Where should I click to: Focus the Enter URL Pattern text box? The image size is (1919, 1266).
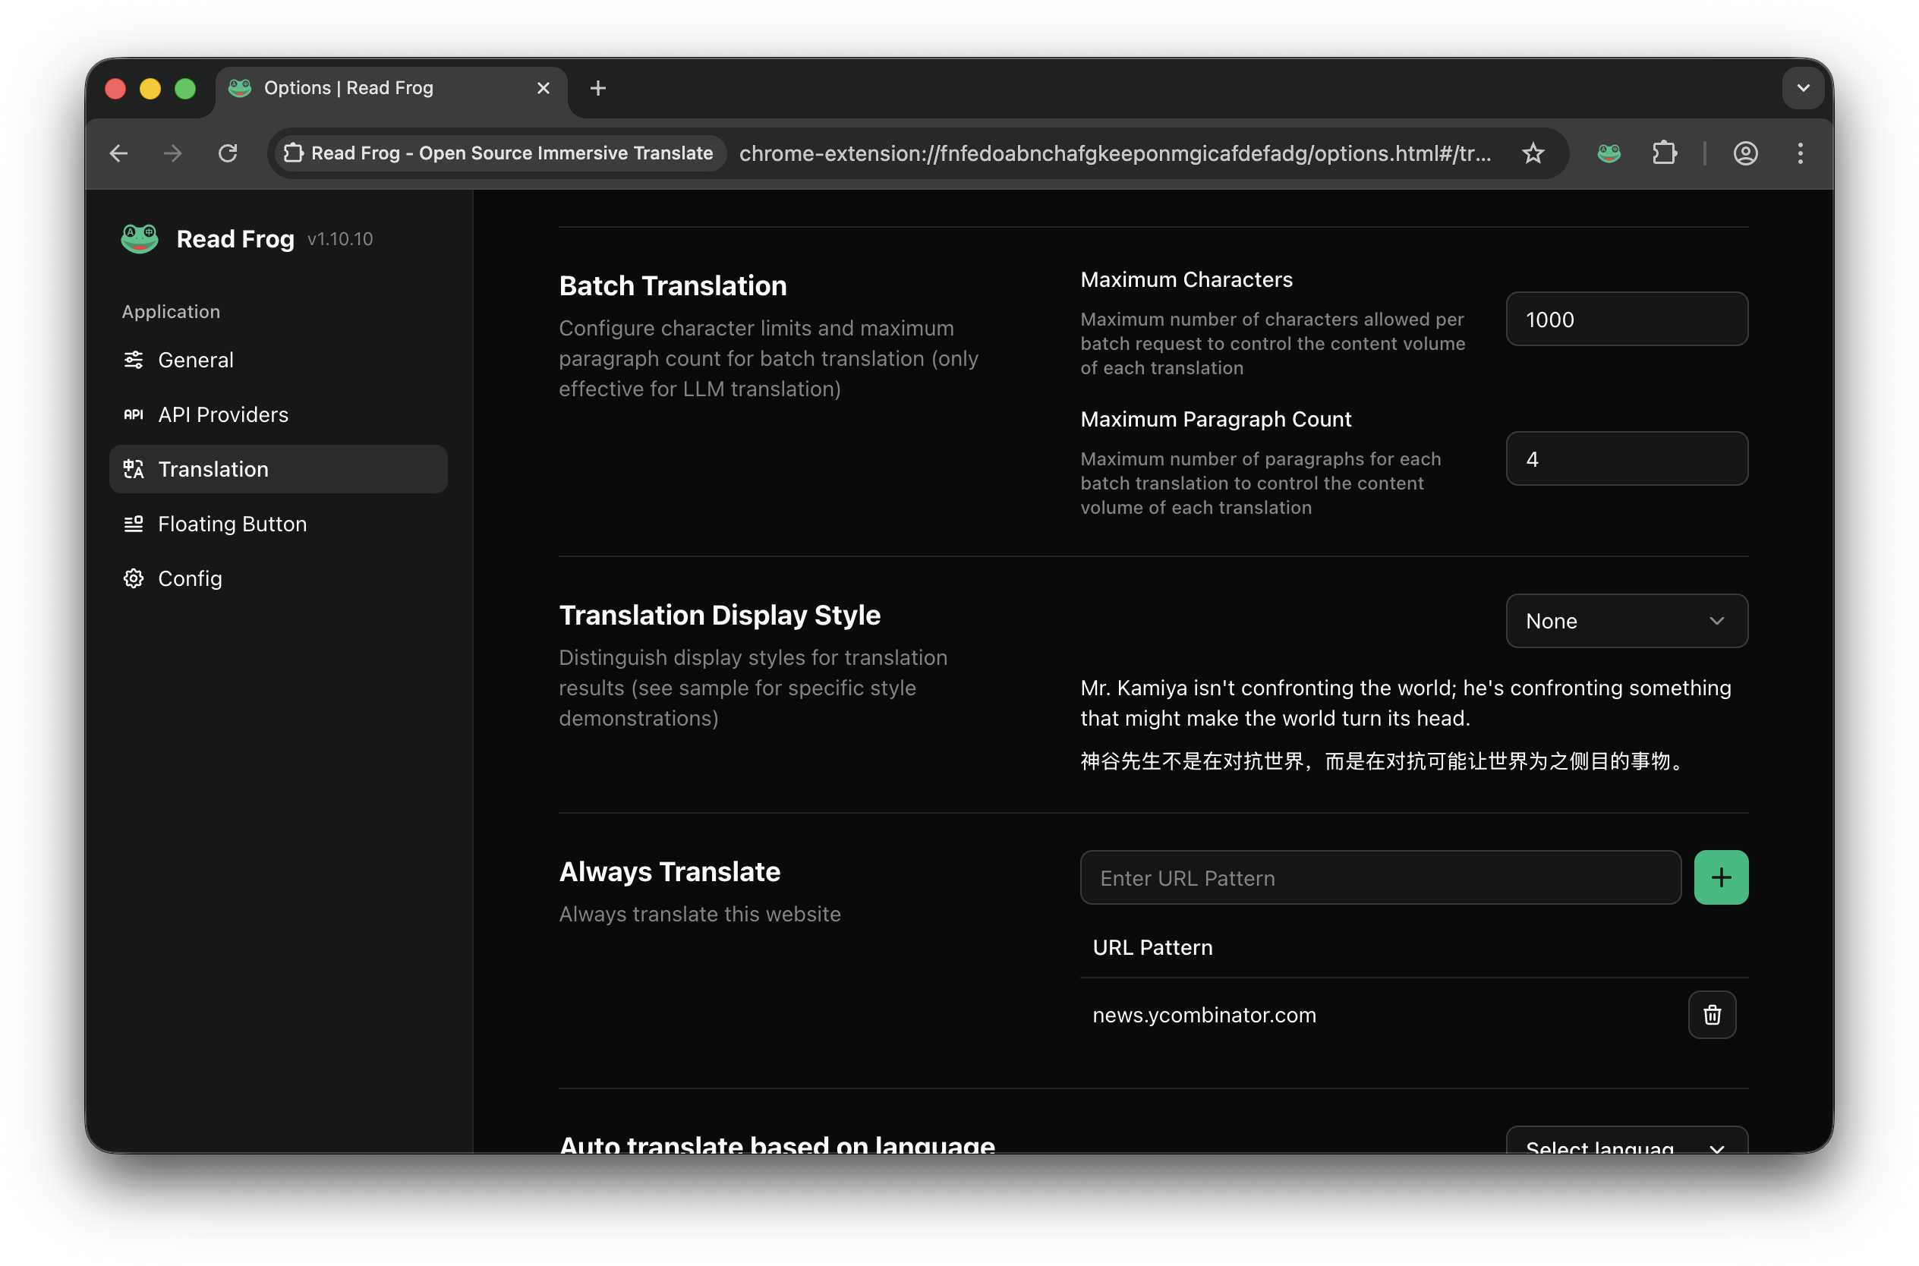(x=1380, y=877)
